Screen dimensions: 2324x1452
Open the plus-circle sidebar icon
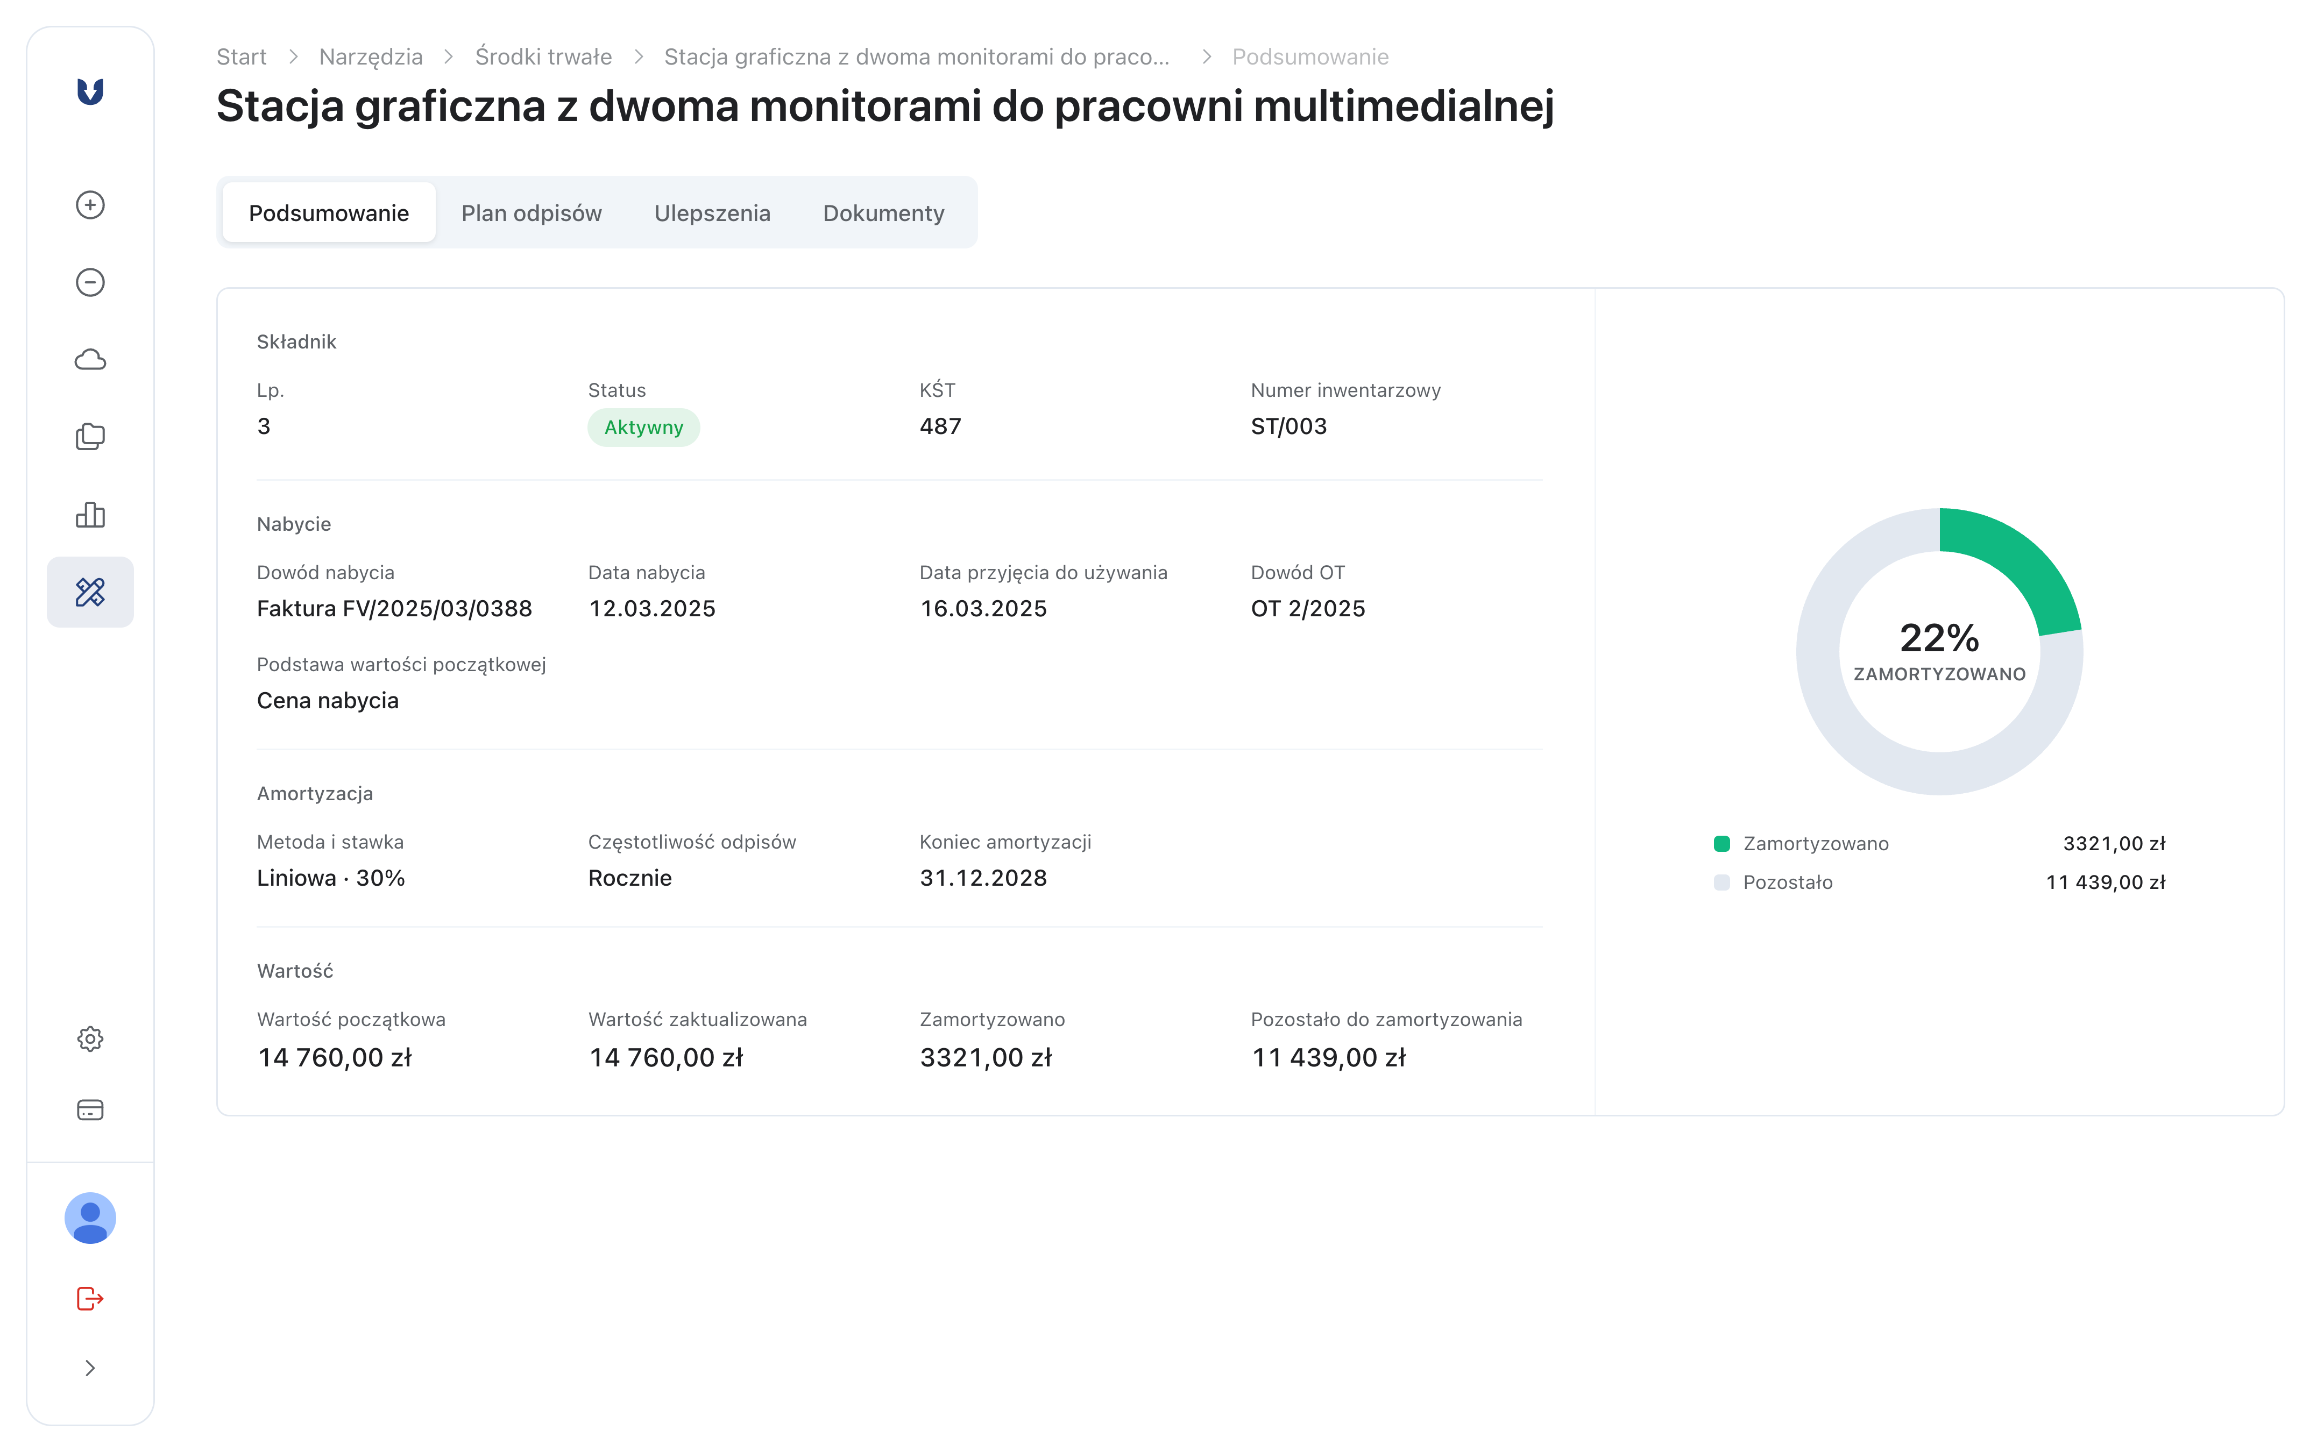coord(90,204)
